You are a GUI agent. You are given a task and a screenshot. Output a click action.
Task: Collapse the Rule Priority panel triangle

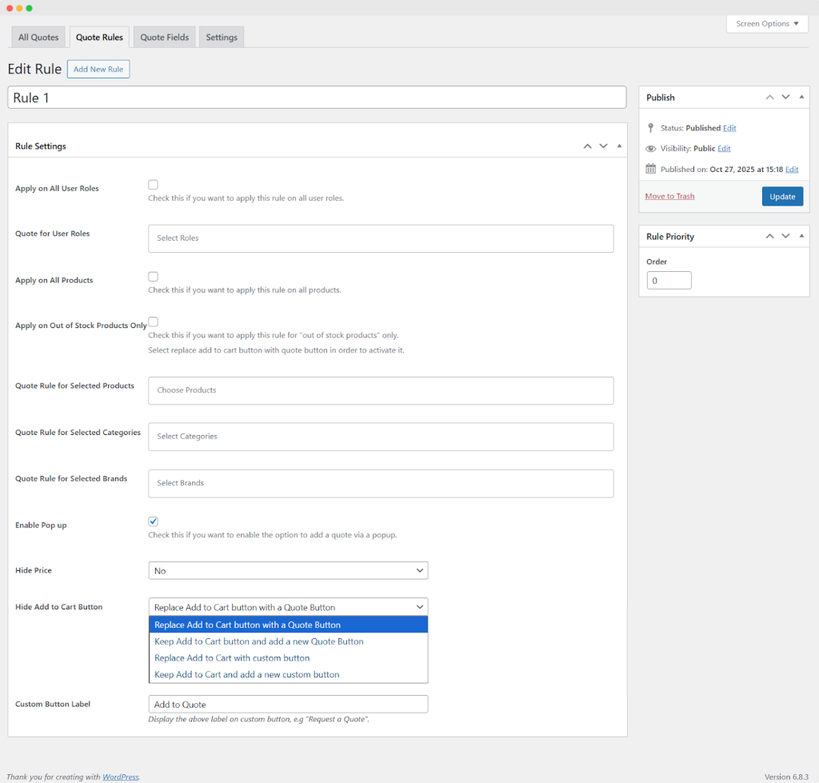[801, 237]
